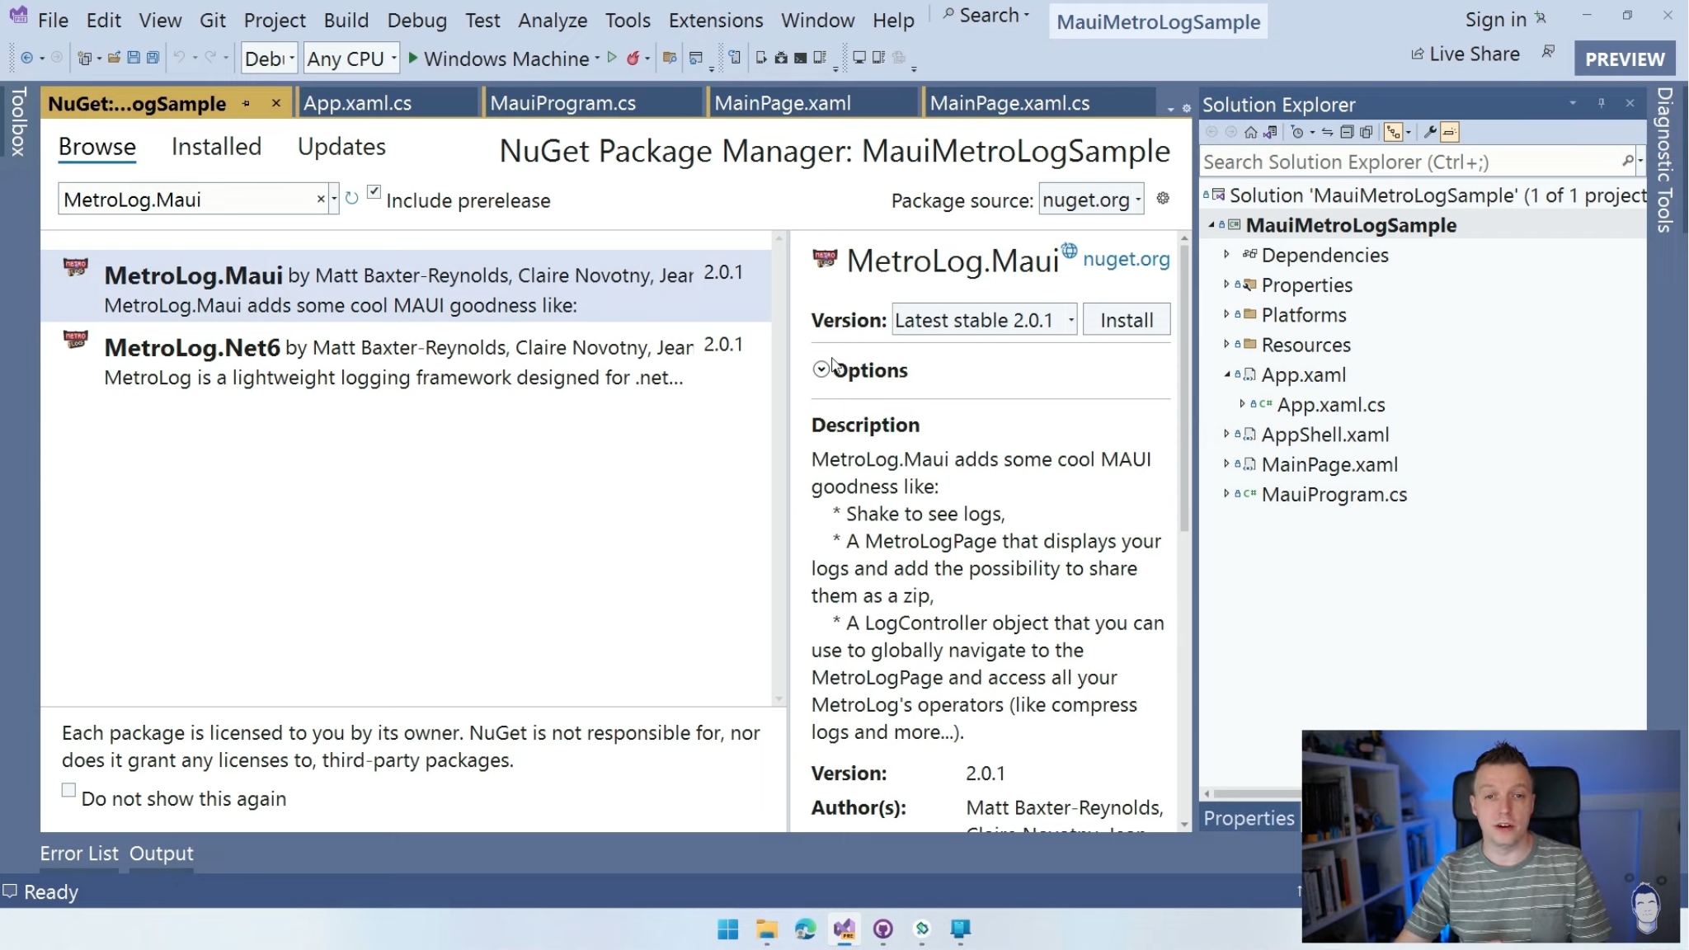Open the Analyze menu

click(x=553, y=20)
